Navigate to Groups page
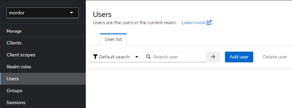The height and width of the screenshot is (108, 292). coord(43,91)
